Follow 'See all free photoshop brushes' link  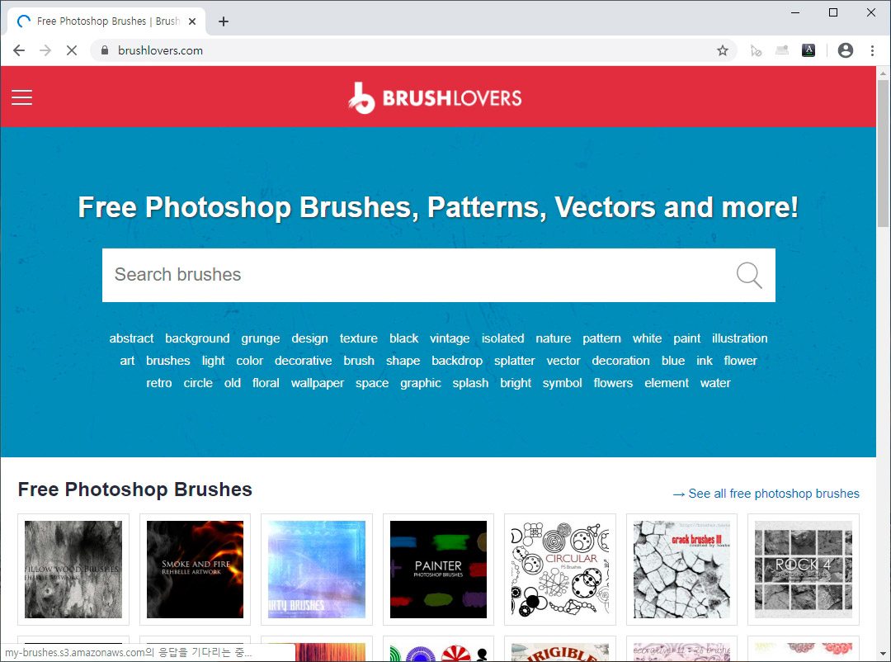(766, 494)
